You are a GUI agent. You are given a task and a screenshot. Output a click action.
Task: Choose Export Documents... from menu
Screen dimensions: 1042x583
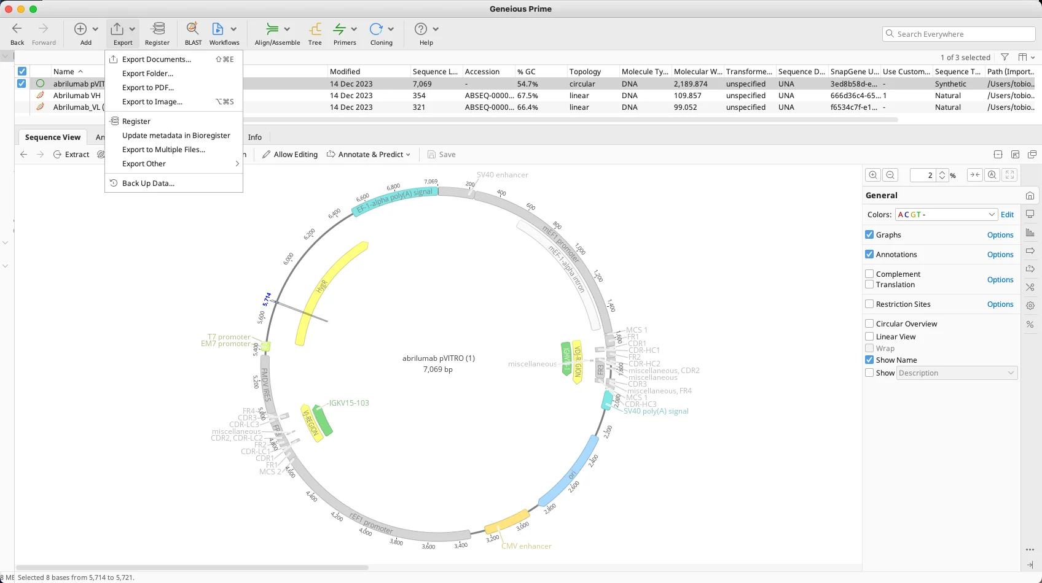pos(174,60)
